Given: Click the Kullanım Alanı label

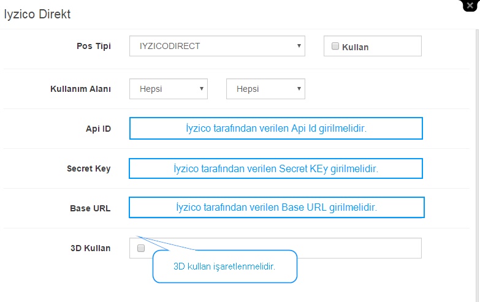Looking at the screenshot, I should click(80, 89).
